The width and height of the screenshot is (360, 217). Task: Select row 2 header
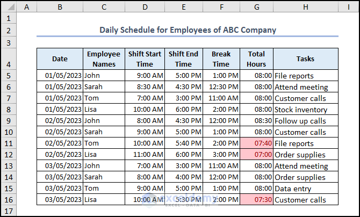[8, 30]
